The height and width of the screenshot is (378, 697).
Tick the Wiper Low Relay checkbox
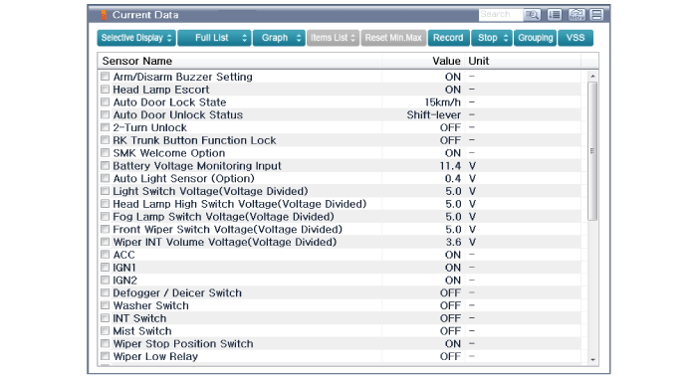coord(105,356)
